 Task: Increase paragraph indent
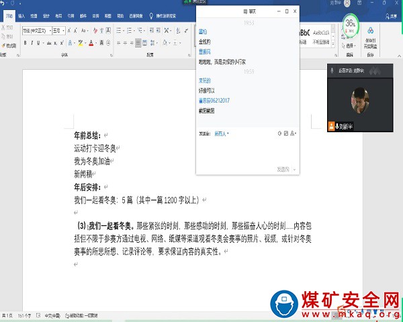tap(159, 31)
